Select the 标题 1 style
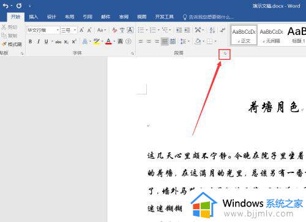 (x=297, y=35)
